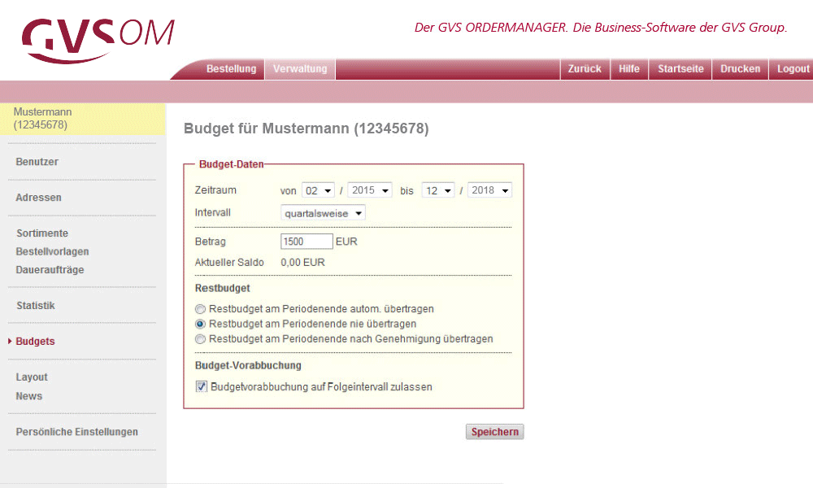Open the start year 2015 dropdown
This screenshot has width=813, height=488.
click(x=370, y=190)
